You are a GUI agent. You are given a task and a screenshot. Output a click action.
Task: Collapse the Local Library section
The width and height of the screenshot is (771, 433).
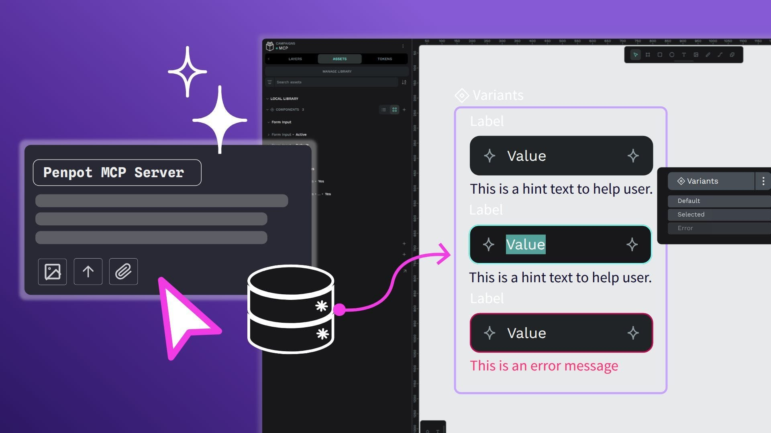pyautogui.click(x=267, y=99)
